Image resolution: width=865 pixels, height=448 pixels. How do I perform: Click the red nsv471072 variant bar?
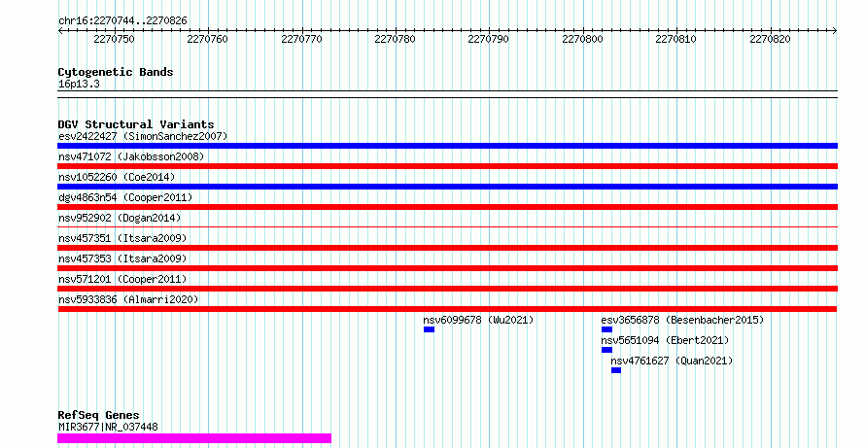[447, 166]
